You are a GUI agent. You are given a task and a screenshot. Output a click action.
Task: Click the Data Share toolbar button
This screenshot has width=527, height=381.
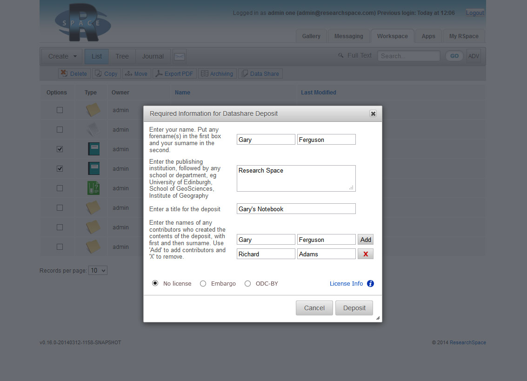point(260,74)
